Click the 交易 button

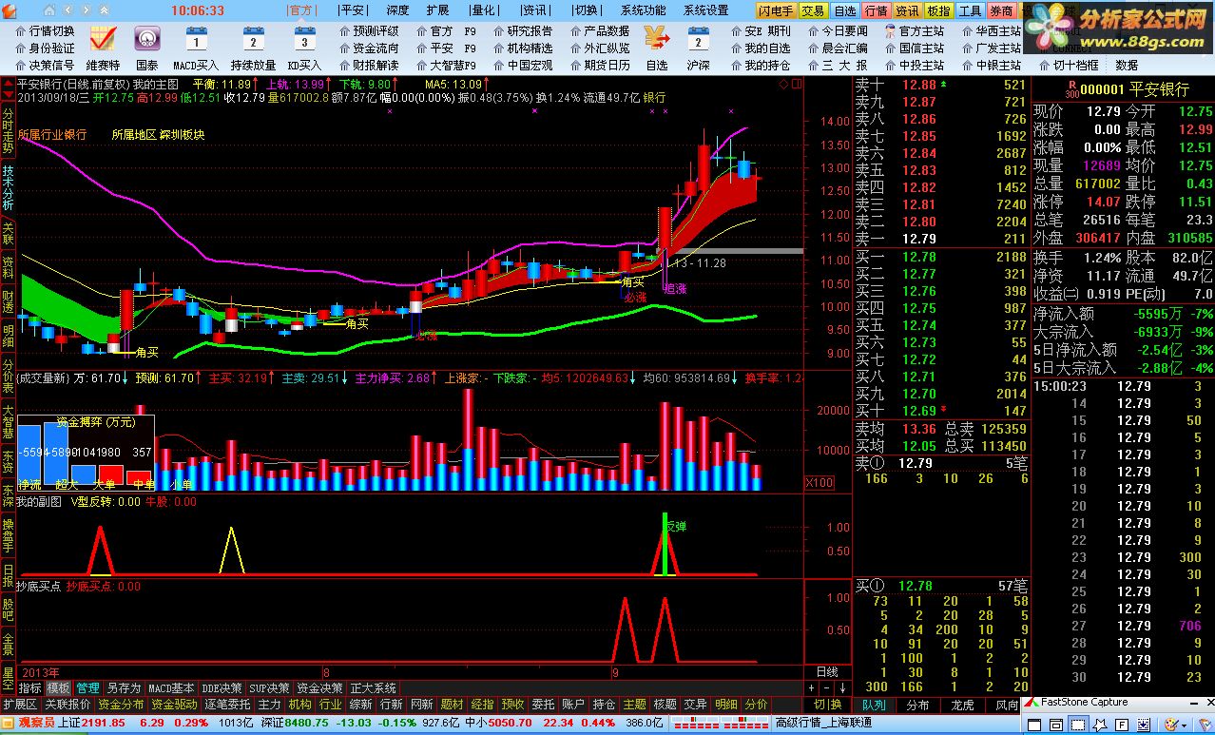pyautogui.click(x=812, y=10)
